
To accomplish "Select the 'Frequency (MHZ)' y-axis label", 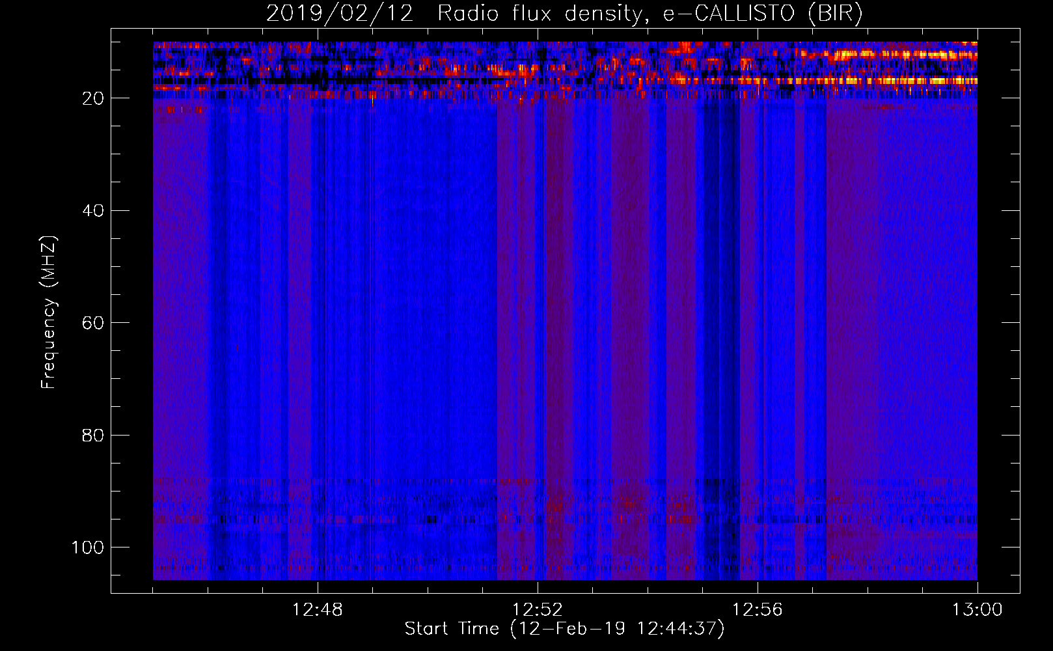I will [x=49, y=312].
